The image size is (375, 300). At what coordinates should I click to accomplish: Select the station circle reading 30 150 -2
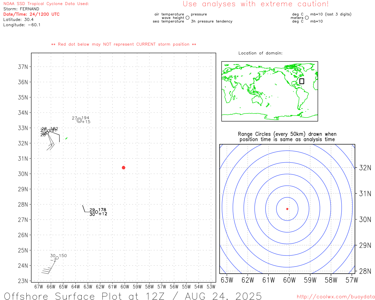pyautogui.click(x=57, y=258)
